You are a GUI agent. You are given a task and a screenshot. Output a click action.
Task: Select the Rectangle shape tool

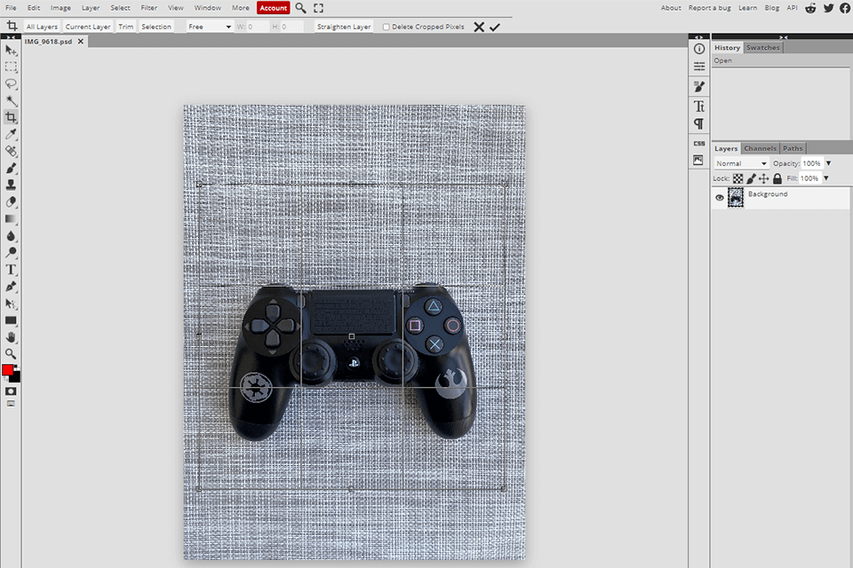[11, 320]
